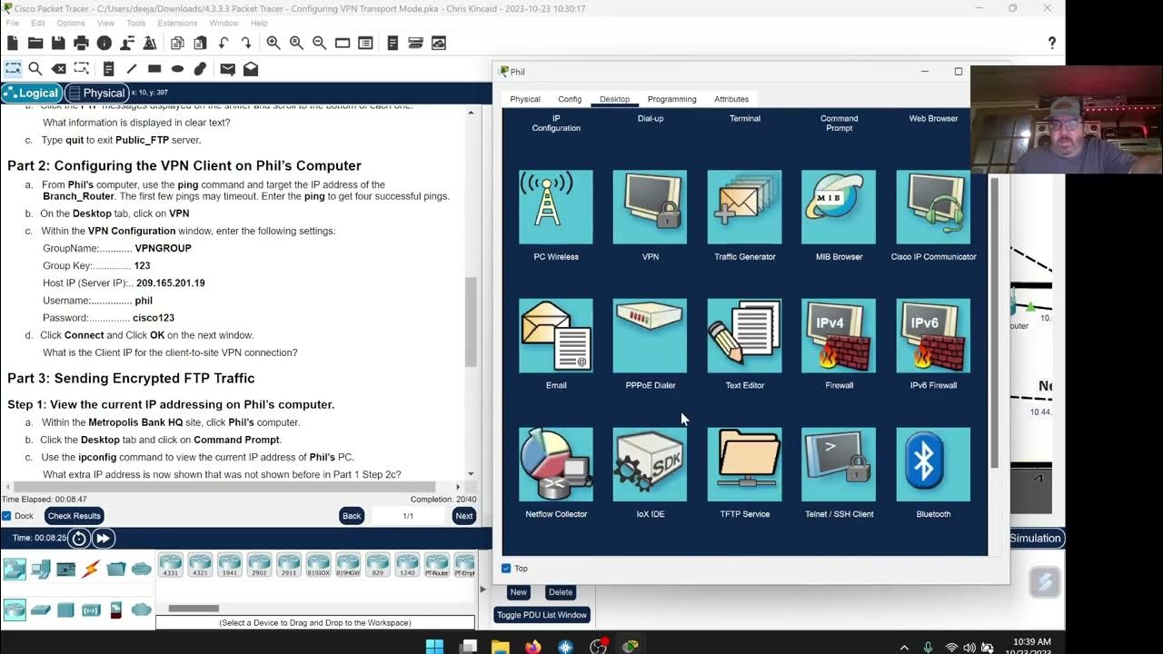
Task: Open the VPN client app
Action: (x=651, y=207)
